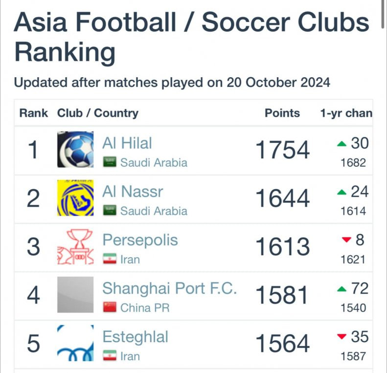Open the Al Nassr club link

(133, 192)
